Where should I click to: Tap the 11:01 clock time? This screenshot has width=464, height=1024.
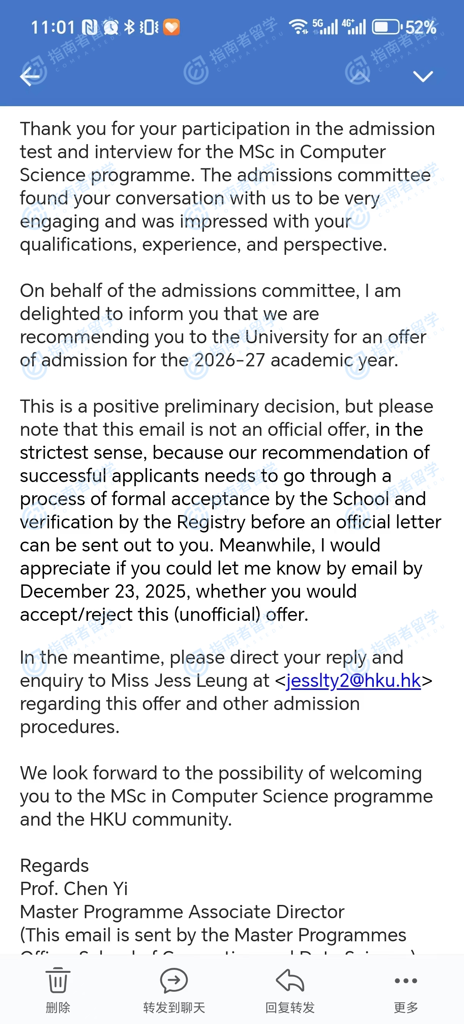tap(53, 27)
